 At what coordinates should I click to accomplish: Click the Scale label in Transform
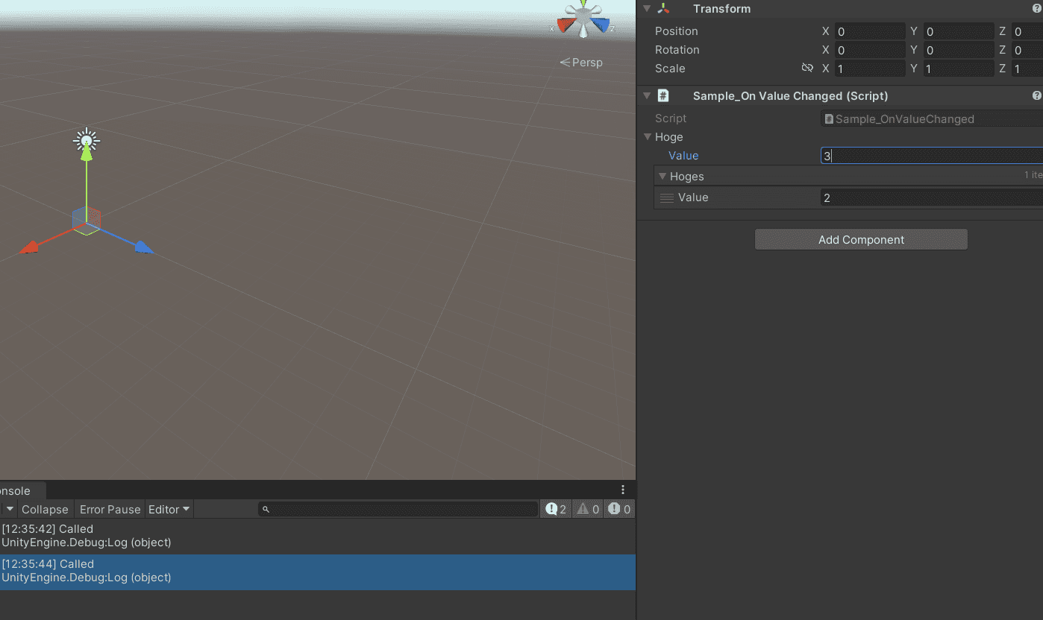(x=670, y=69)
